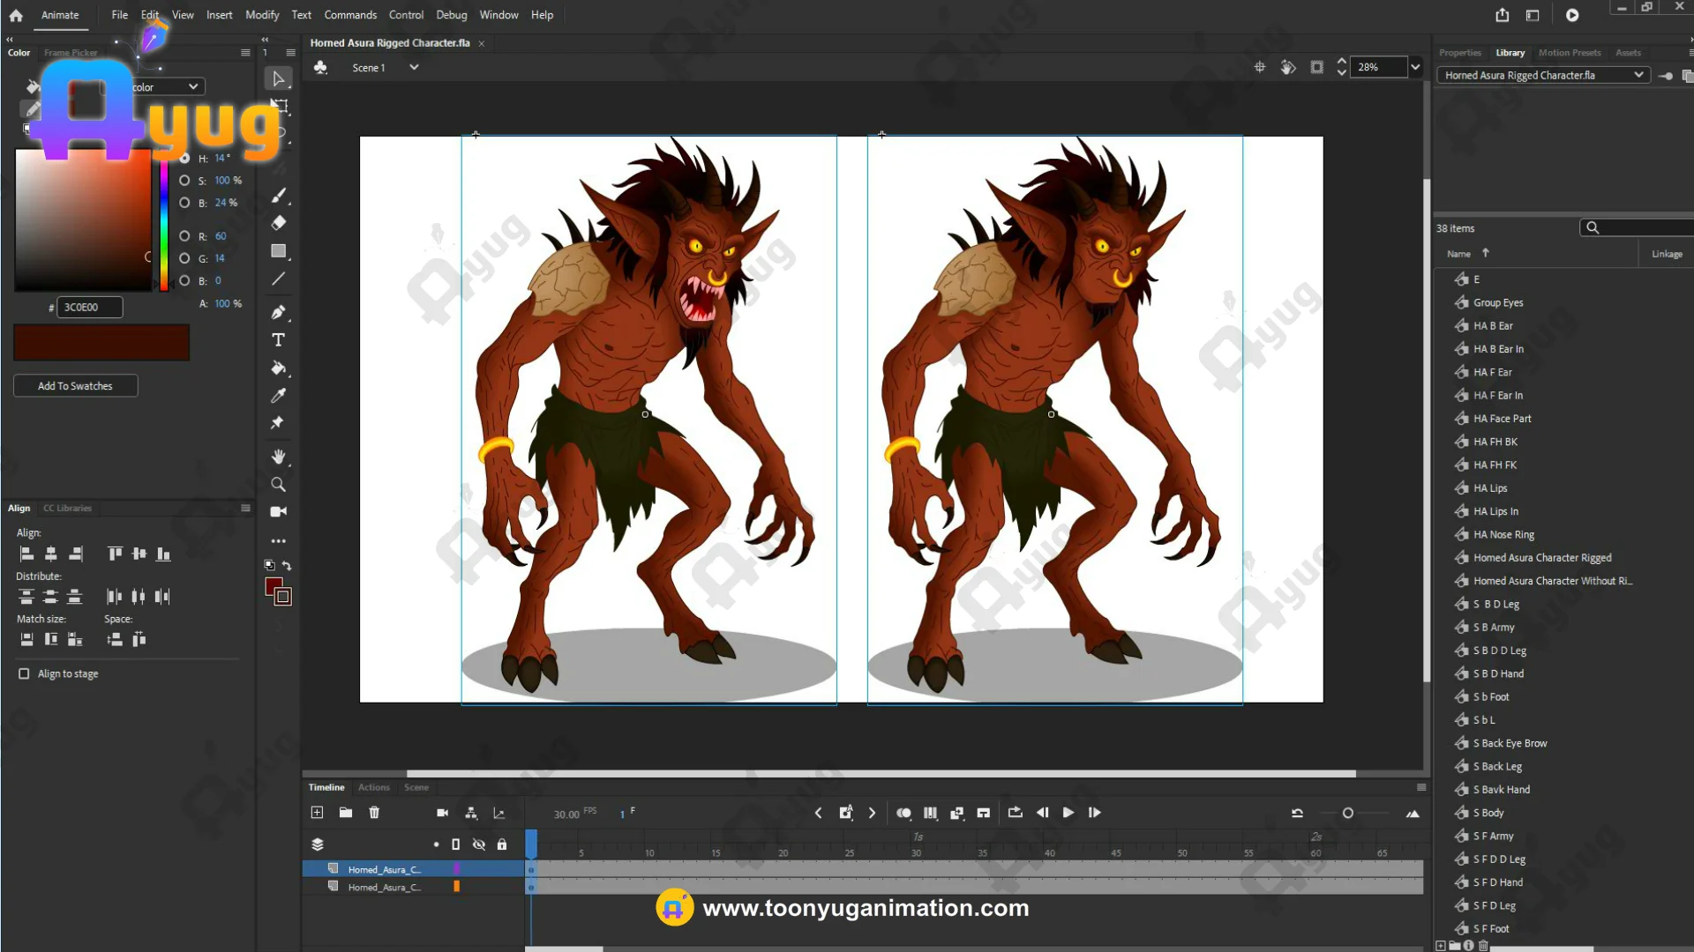Image resolution: width=1694 pixels, height=952 pixels.
Task: Select the Hand tool
Action: click(x=278, y=457)
